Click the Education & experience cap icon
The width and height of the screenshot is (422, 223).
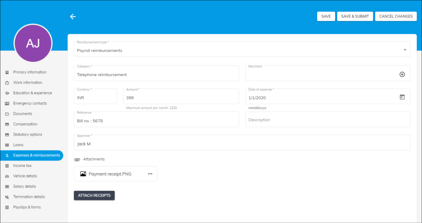pos(7,93)
